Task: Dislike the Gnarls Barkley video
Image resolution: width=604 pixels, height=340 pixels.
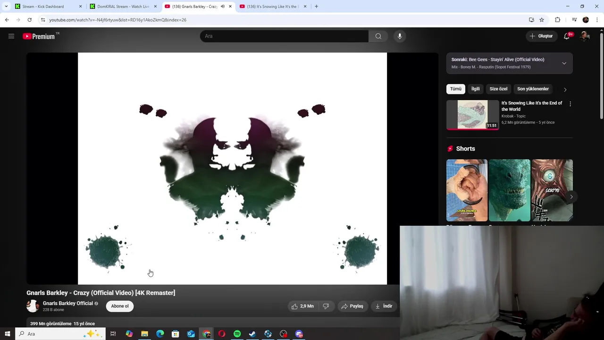Action: [x=326, y=306]
